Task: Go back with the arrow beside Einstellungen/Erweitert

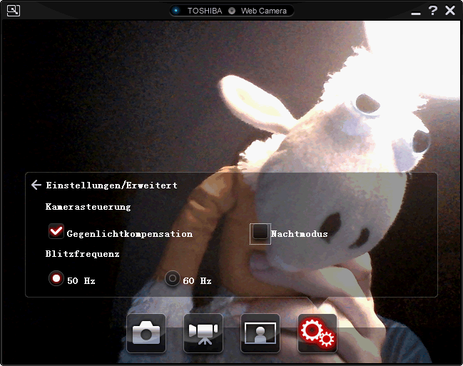Action: tap(36, 185)
